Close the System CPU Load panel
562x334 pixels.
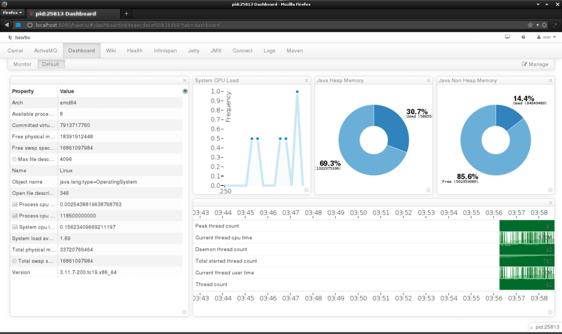point(306,80)
